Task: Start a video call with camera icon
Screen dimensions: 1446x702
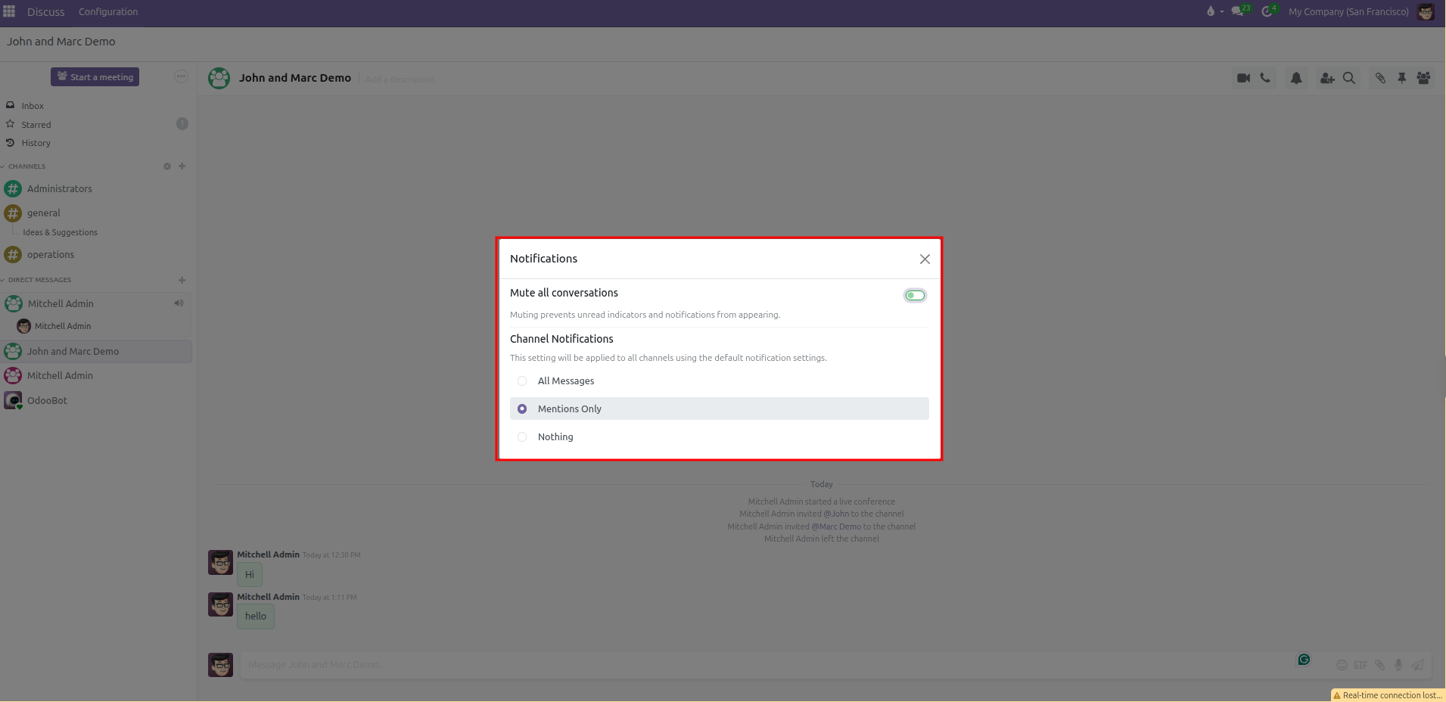Action: click(x=1243, y=78)
